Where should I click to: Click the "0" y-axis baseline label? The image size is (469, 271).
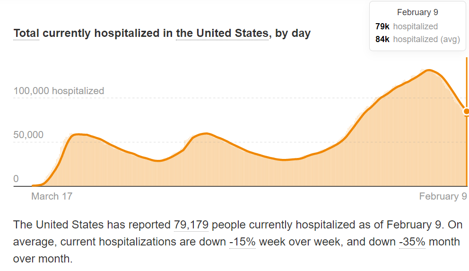(x=16, y=179)
